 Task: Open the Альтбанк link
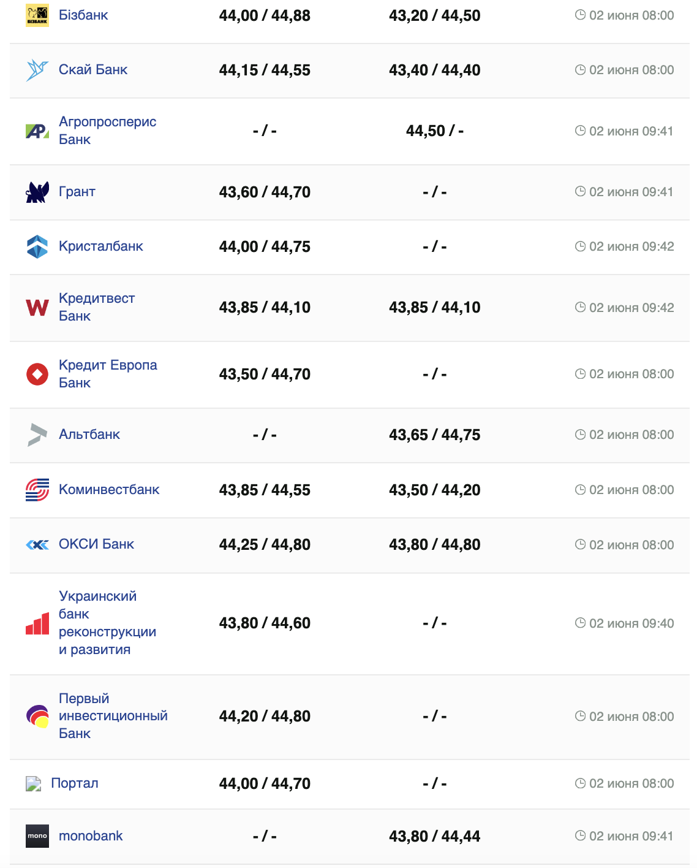coord(89,435)
